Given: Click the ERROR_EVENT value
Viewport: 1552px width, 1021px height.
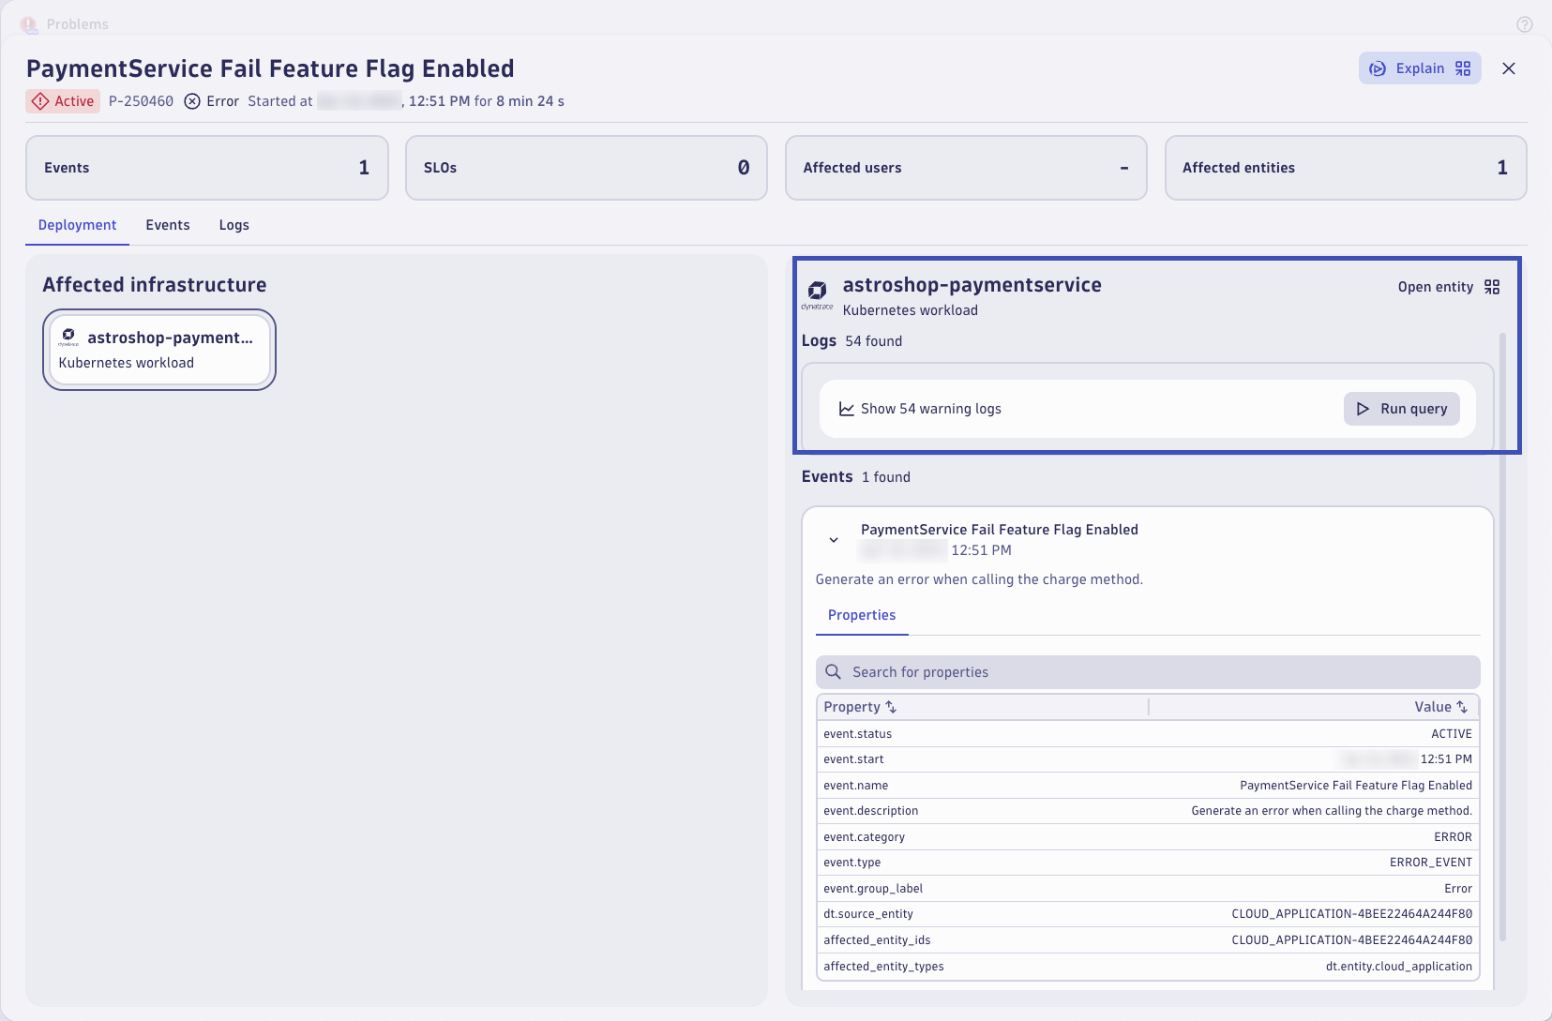Looking at the screenshot, I should [1431, 863].
